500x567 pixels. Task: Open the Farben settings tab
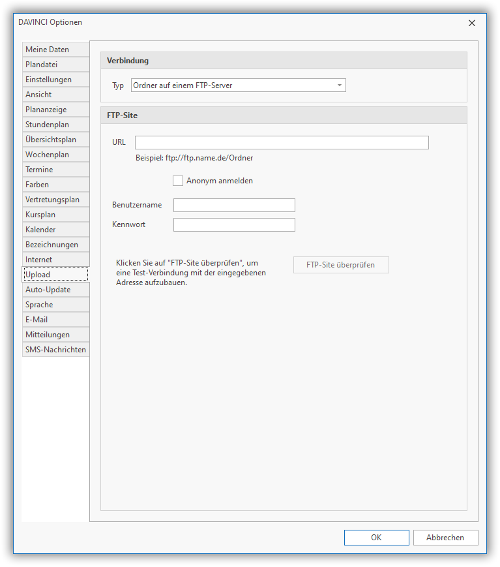55,185
